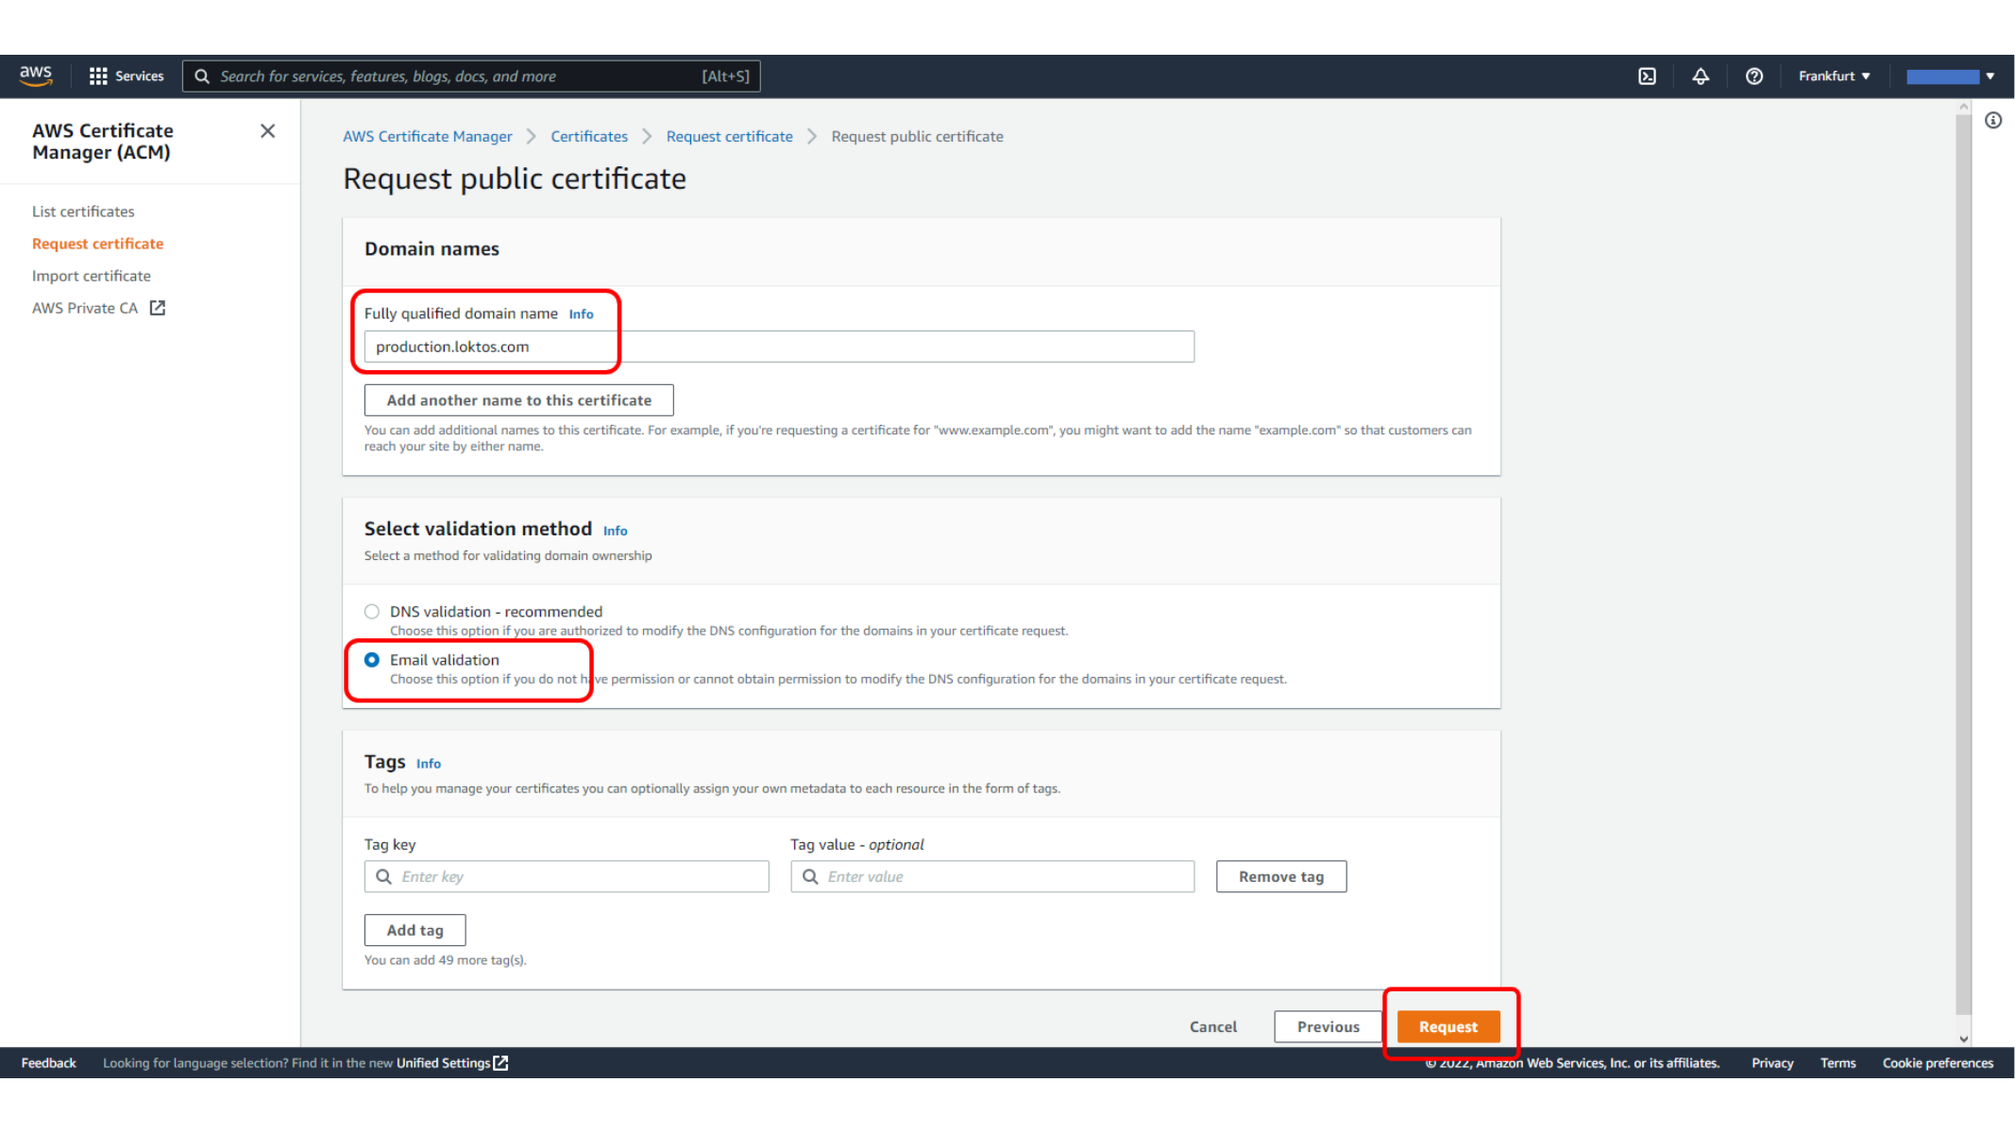Screen dimensions: 2015x1133
Task: Click the Previous button
Action: pyautogui.click(x=1328, y=1027)
